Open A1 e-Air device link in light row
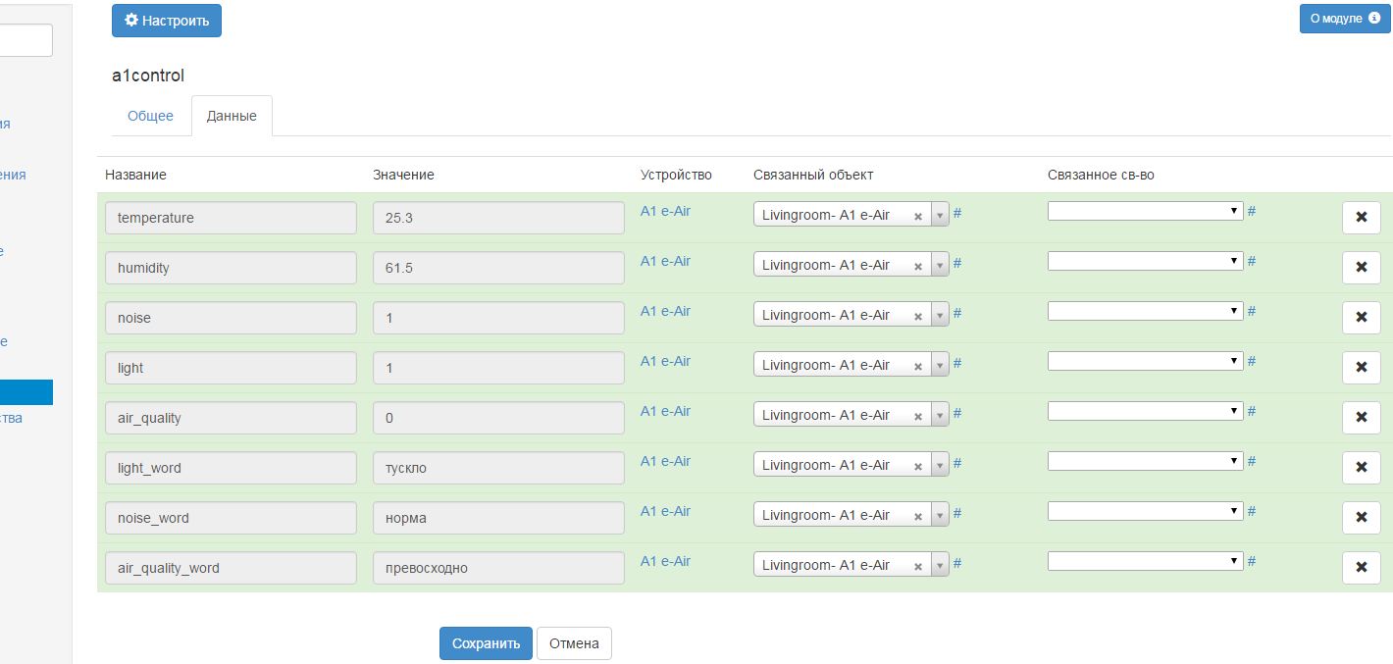 [665, 361]
